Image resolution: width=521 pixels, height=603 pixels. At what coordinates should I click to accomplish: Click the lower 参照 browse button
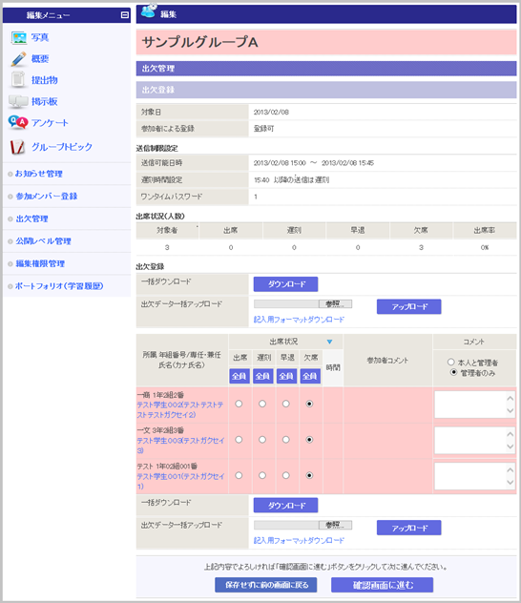point(335,525)
